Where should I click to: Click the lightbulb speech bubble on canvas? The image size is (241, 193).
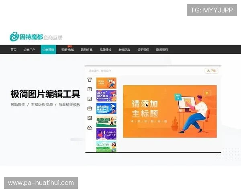coord(207,93)
